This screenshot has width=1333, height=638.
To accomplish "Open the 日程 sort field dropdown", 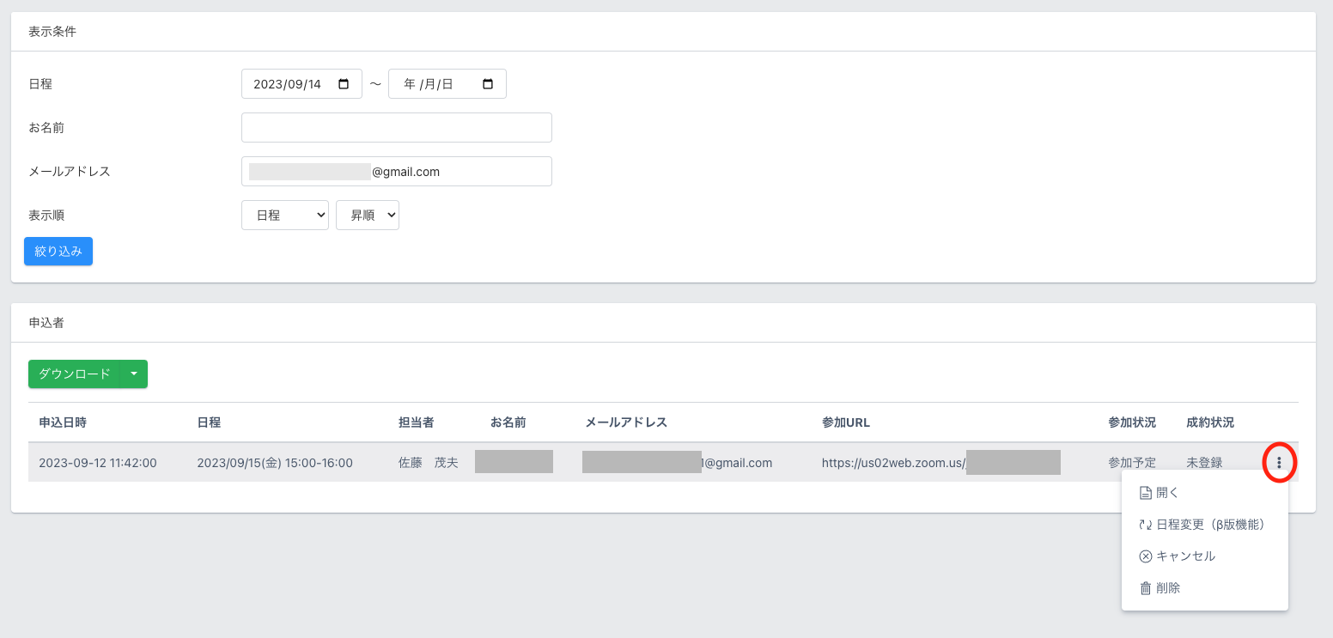I will [285, 216].
